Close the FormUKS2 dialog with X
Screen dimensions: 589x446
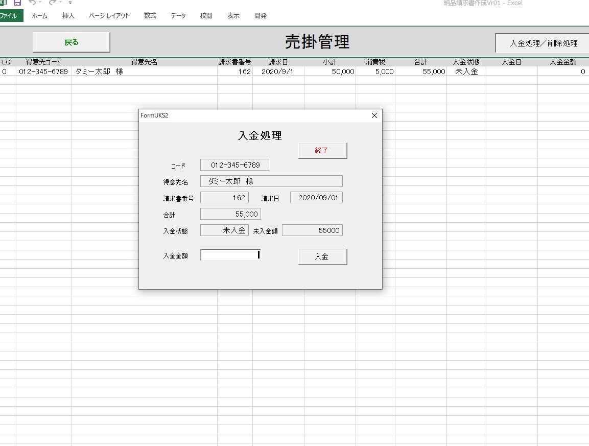click(x=374, y=115)
